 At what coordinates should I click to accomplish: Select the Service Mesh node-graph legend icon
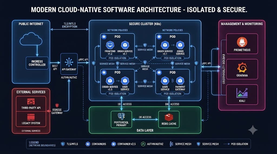(x=171, y=144)
